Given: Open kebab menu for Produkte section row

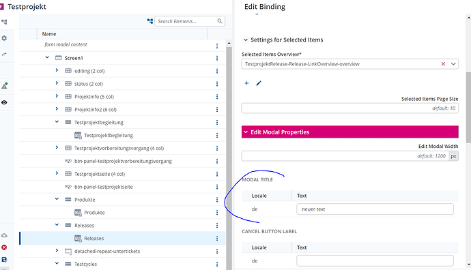Looking at the screenshot, I should [217, 200].
